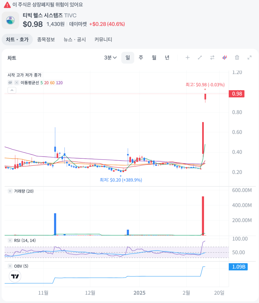This screenshot has height=303, width=259.
Task: Select the green 5-day moving average
Action: 42,83
